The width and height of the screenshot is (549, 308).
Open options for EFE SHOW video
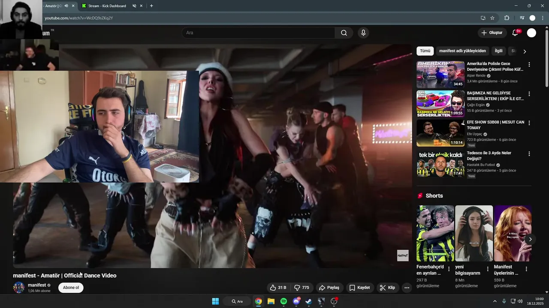point(529,123)
